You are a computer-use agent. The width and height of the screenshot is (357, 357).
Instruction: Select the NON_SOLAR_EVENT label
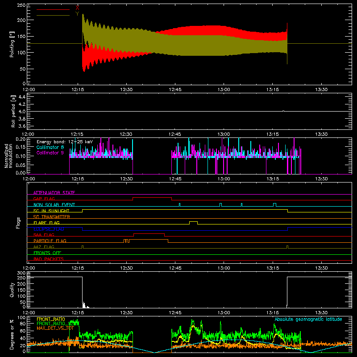point(54,205)
